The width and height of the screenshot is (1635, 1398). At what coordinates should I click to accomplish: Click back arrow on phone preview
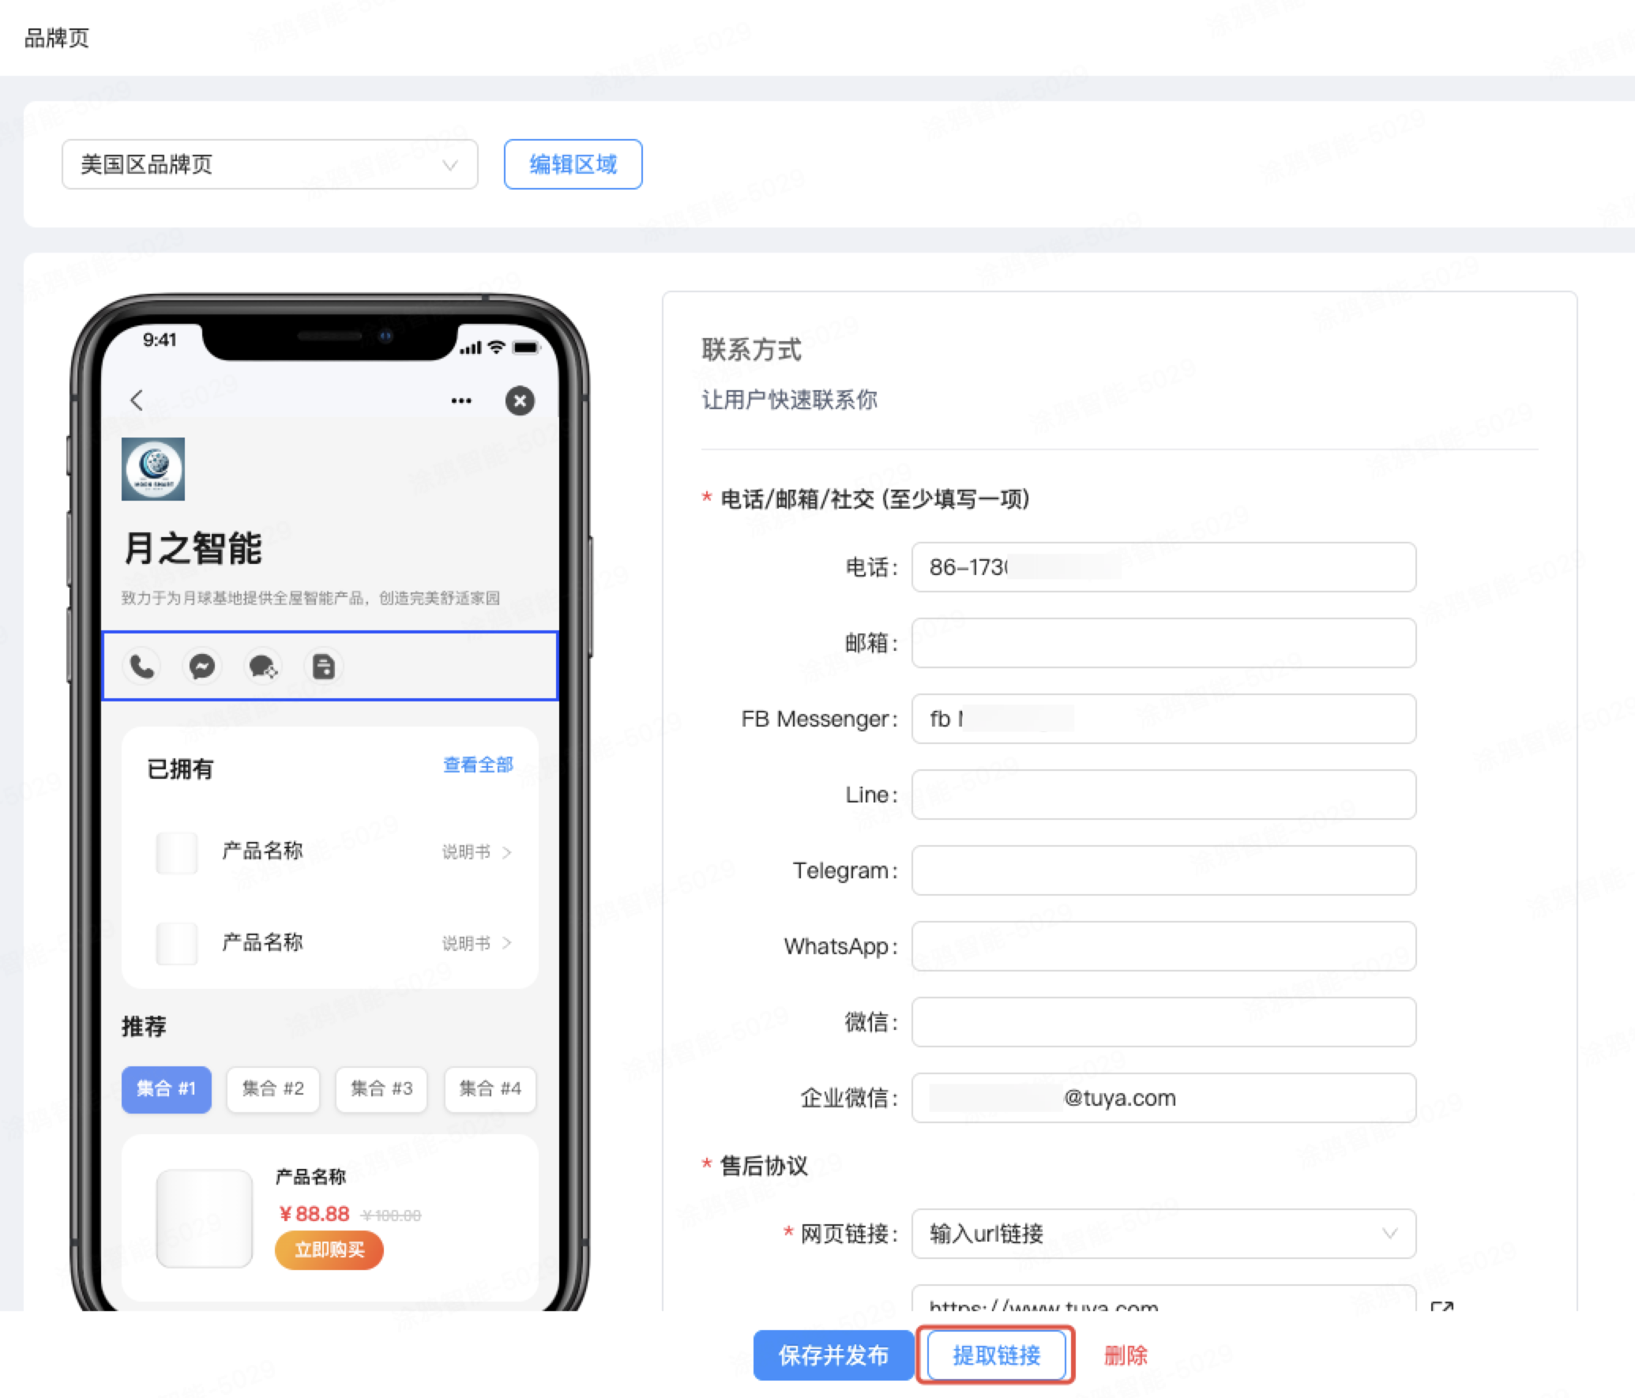tap(140, 400)
